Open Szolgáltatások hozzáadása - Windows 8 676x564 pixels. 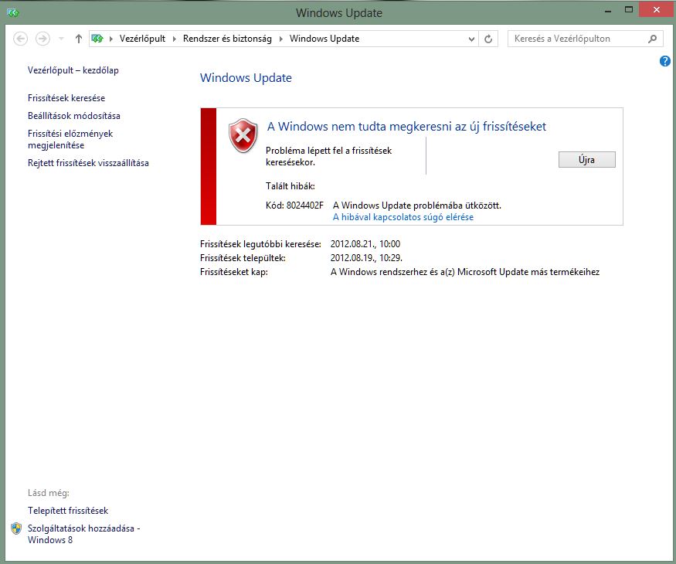(83, 534)
